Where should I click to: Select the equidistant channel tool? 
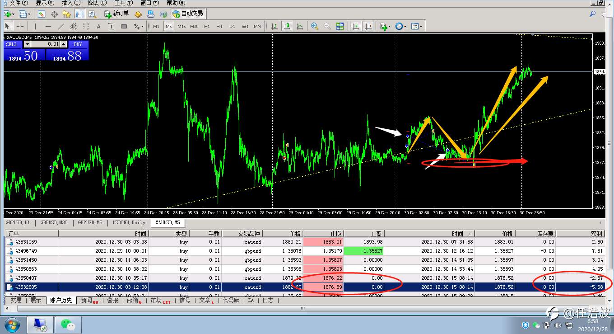[74, 26]
